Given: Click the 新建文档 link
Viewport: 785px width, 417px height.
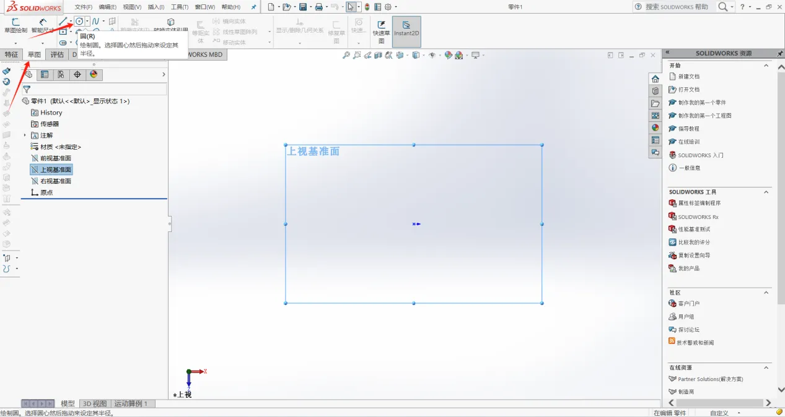Looking at the screenshot, I should tap(688, 77).
